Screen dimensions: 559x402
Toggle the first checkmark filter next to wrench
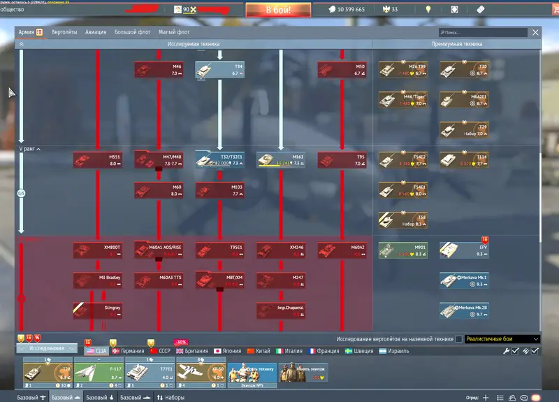pos(515,351)
